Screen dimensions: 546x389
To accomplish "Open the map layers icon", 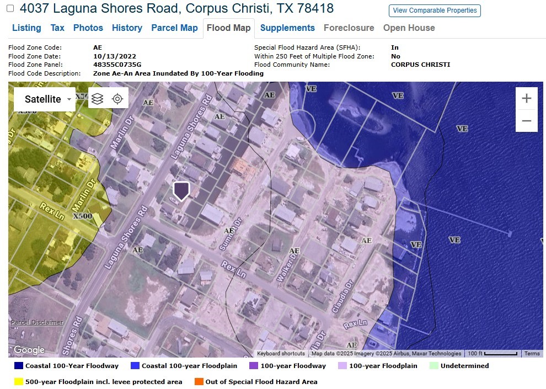I will (x=98, y=98).
